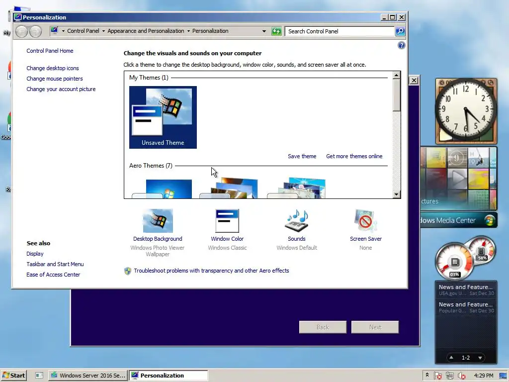This screenshot has width=509, height=382.
Task: Open Window Color settings icon
Action: point(227,221)
